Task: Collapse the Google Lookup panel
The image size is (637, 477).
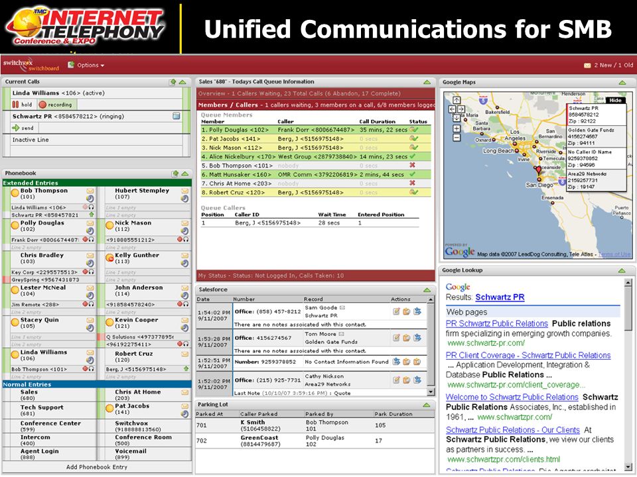Action: click(x=622, y=270)
